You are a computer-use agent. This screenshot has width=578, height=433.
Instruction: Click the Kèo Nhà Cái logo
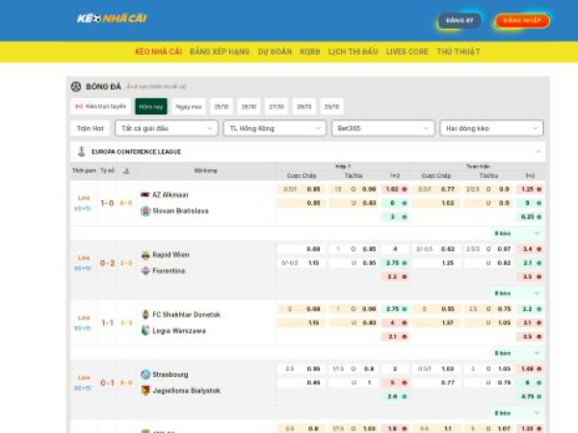(108, 19)
